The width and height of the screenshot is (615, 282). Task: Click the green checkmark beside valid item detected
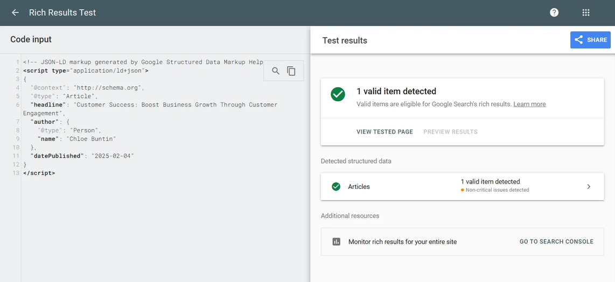point(338,94)
